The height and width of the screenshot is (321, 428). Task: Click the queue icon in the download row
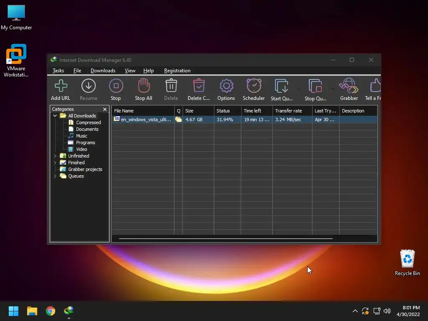178,120
